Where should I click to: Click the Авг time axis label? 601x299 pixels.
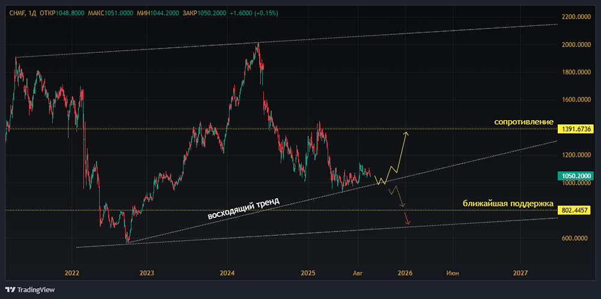tap(358, 273)
